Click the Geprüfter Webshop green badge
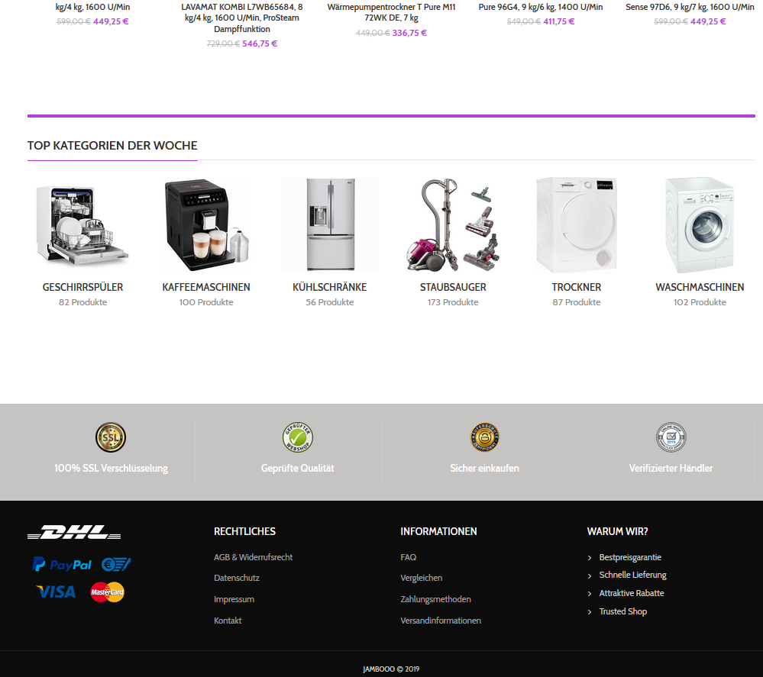 click(x=297, y=437)
